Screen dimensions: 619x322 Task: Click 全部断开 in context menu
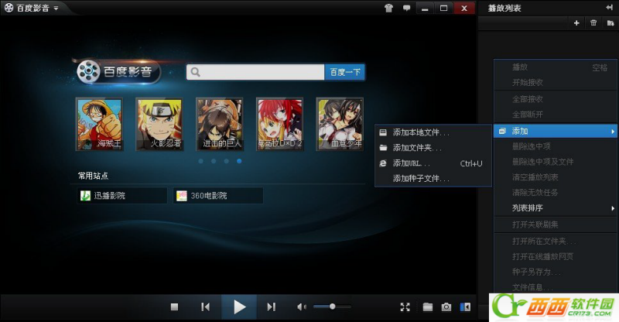point(555,115)
